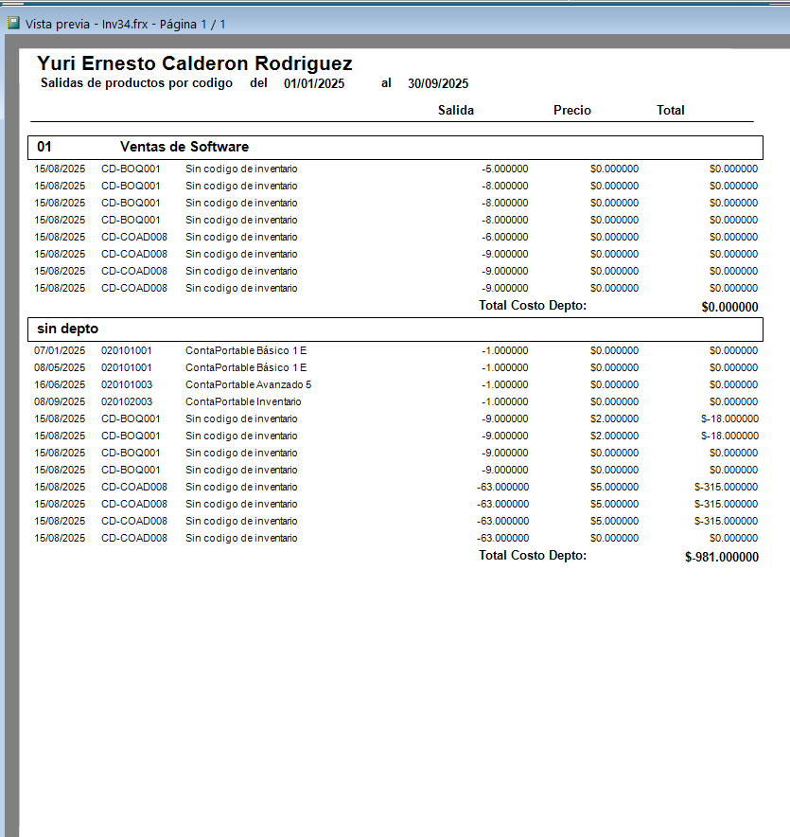Screen dimensions: 790x837
Task: Click the Vista previa window icon
Action: coord(13,23)
